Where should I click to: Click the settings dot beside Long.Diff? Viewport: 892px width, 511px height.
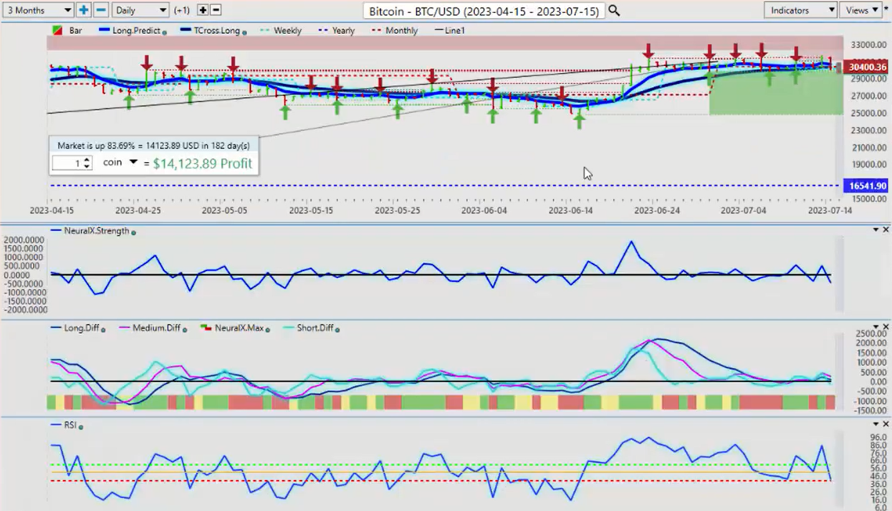tap(103, 329)
